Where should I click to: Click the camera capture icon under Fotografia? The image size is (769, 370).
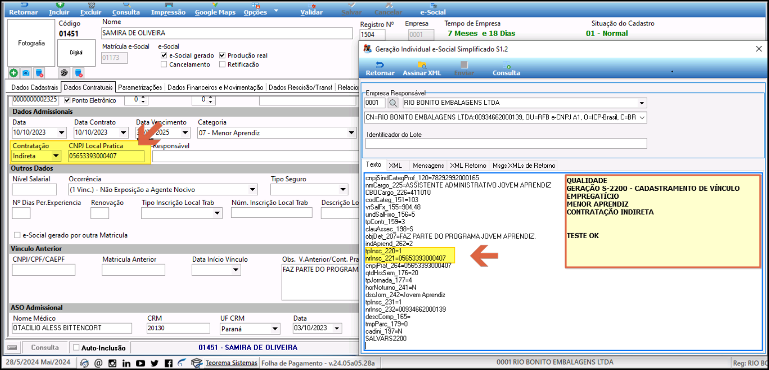pyautogui.click(x=26, y=73)
